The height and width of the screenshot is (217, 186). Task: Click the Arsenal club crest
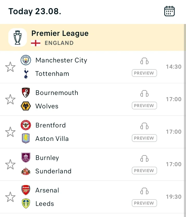pyautogui.click(x=26, y=190)
